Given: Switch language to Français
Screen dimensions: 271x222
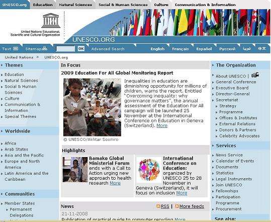Looking at the screenshot, I should pos(180,49).
